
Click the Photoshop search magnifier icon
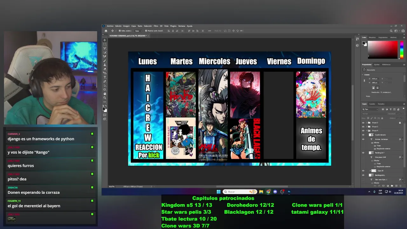(391, 31)
